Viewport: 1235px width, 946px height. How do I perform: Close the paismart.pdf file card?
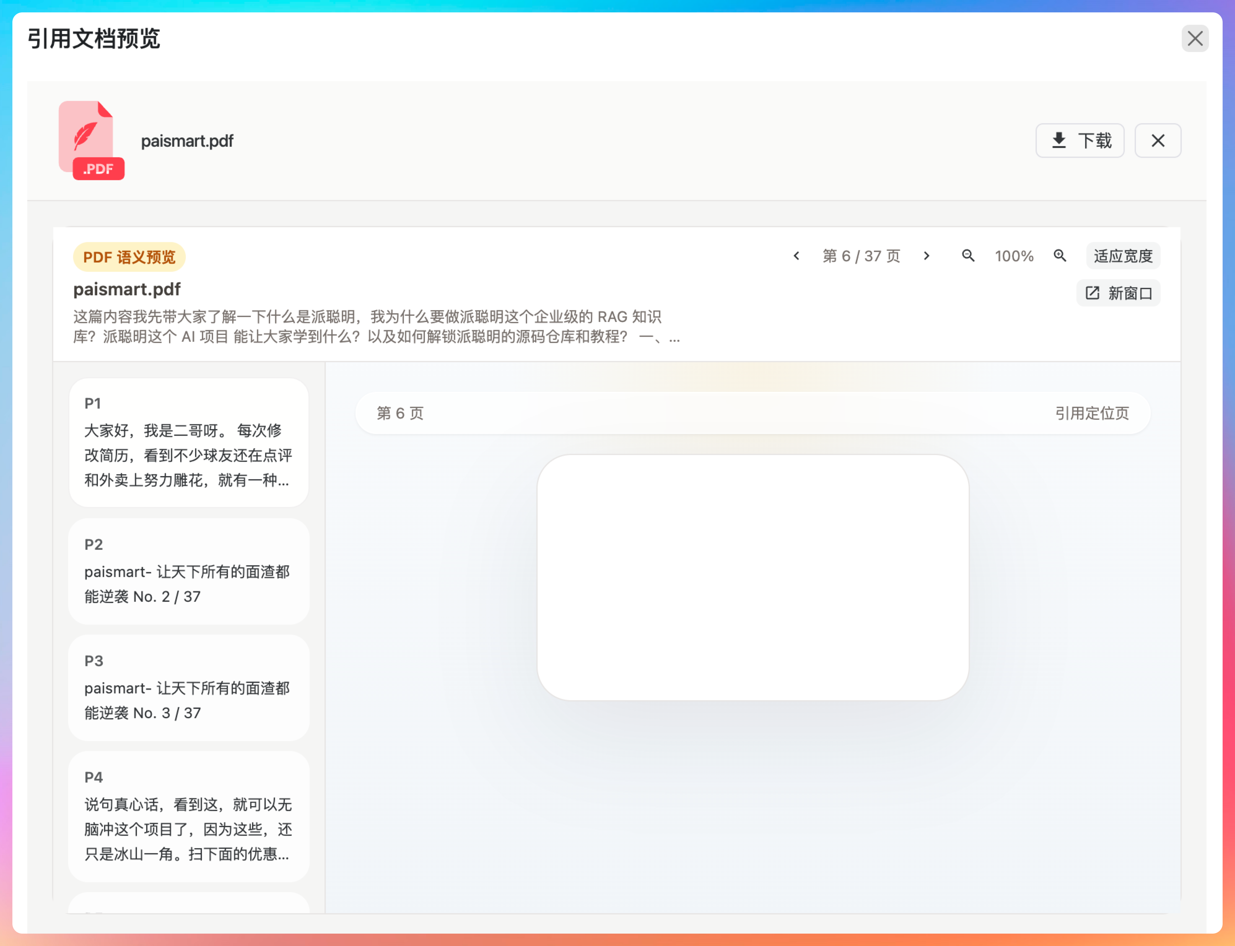[1158, 141]
